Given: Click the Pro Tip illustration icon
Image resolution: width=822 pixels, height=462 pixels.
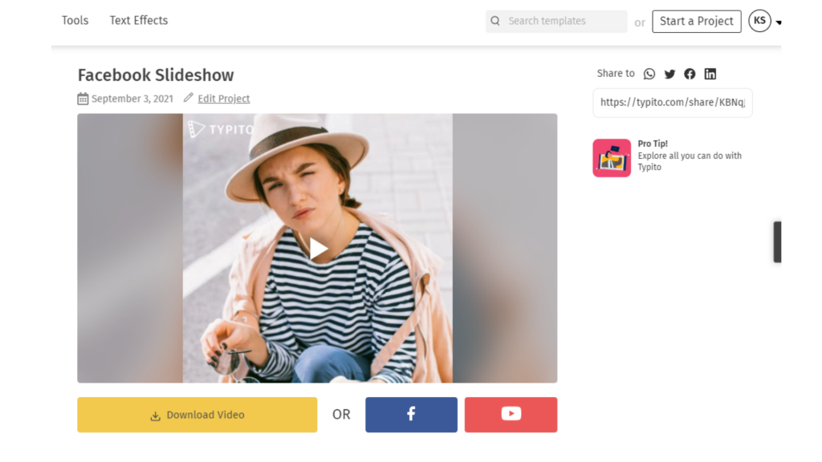Looking at the screenshot, I should (612, 157).
